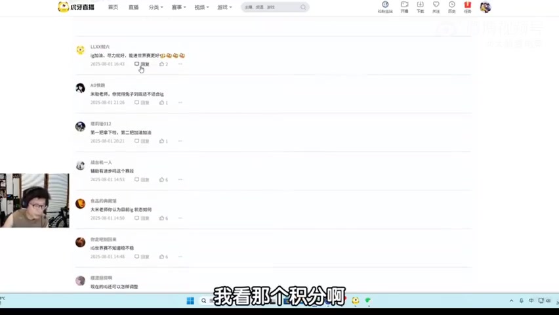The image size is (559, 315).
Task: Toggle the 中 input method indicator
Action: click(531, 301)
